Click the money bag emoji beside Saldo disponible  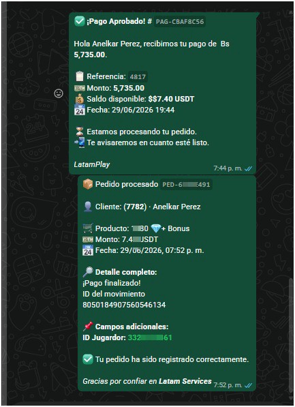pos(80,99)
